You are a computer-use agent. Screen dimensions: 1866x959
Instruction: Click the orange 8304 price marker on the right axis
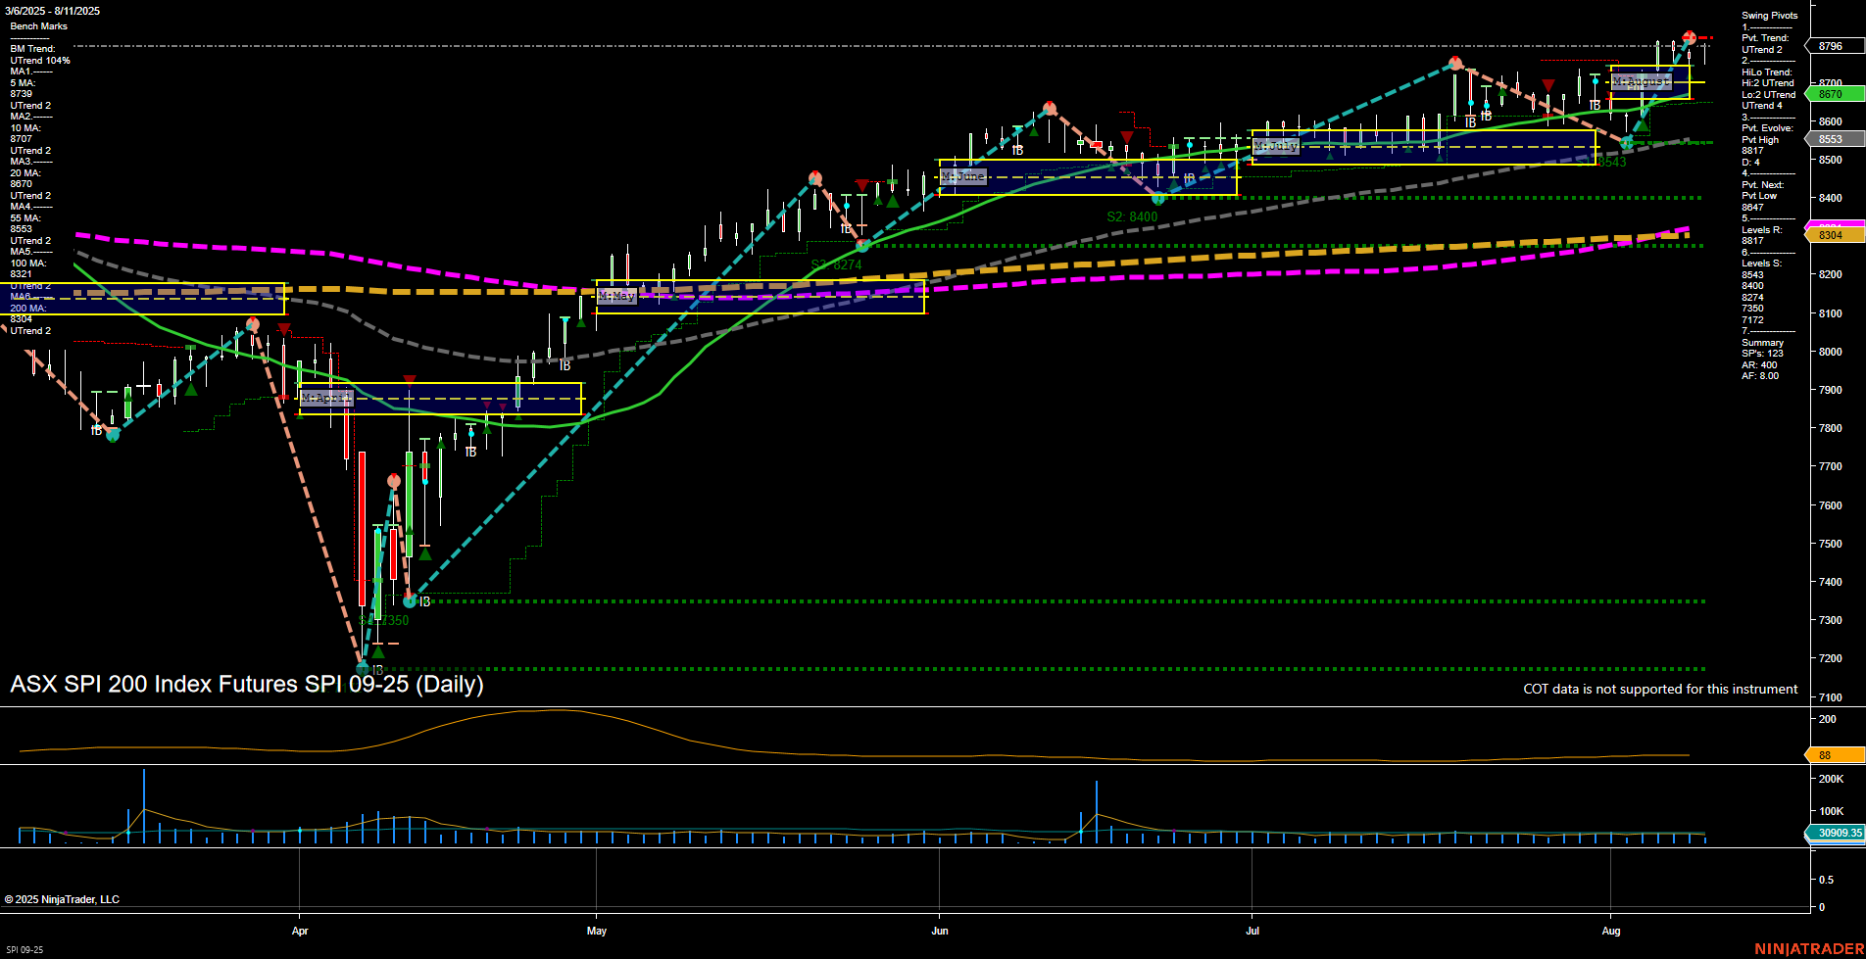[x=1832, y=235]
